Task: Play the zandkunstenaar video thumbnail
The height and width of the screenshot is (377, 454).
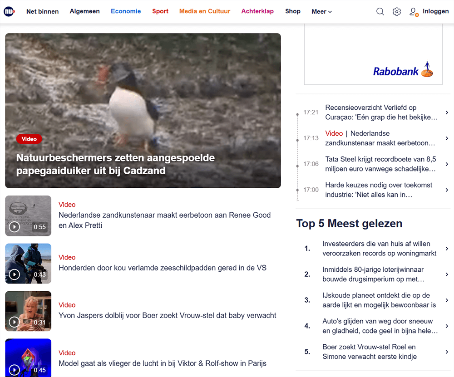Action: 28,216
